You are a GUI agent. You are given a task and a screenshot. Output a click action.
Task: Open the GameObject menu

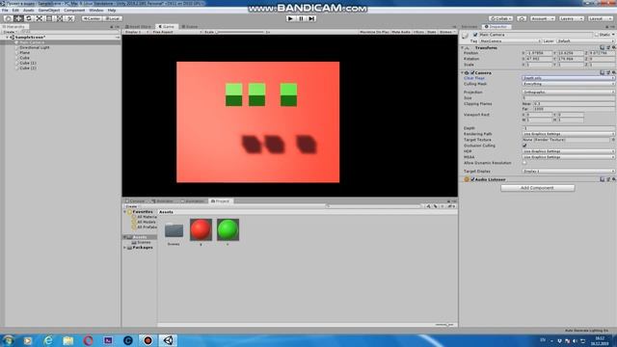(49, 11)
